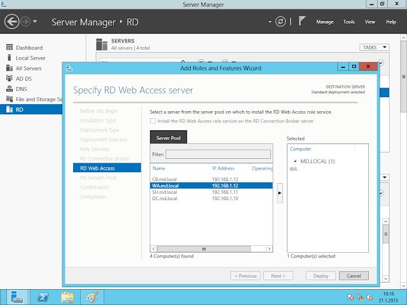Click the Server Manager back arrow
The image size is (407, 305).
[x=11, y=22]
